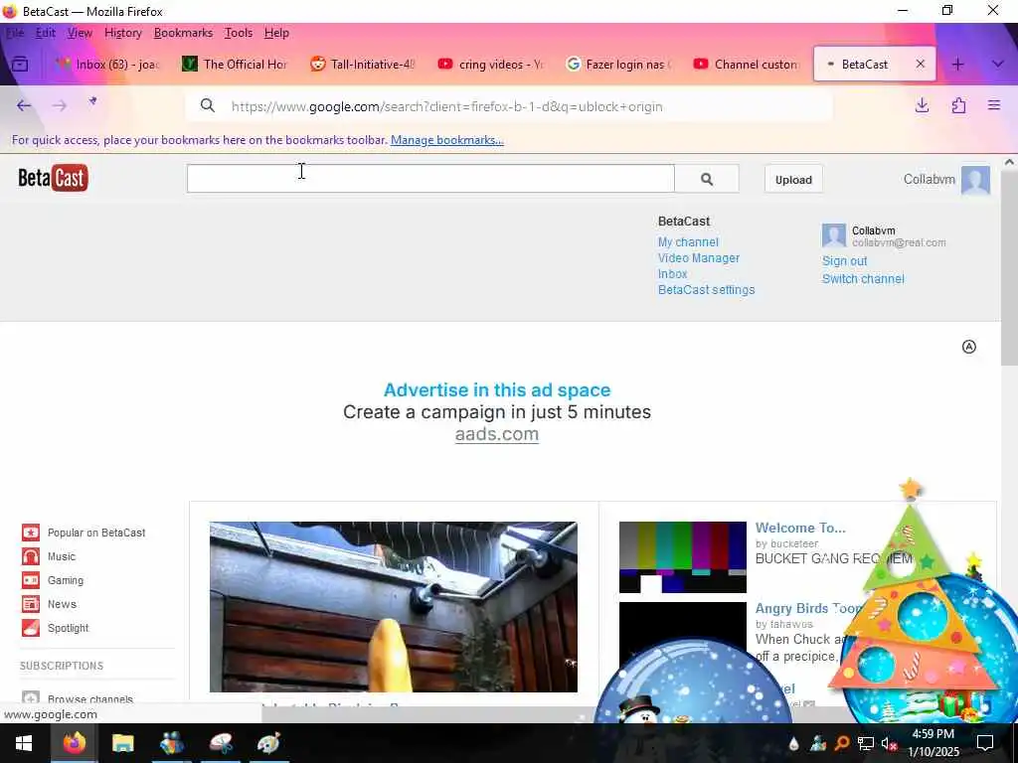Click the muted volume tray icon
This screenshot has height=763, width=1018.
point(889,743)
